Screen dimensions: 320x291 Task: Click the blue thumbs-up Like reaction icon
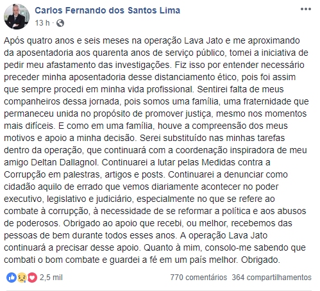click(x=12, y=278)
